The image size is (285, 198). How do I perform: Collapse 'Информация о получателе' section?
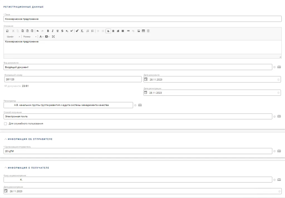click(x=6, y=168)
